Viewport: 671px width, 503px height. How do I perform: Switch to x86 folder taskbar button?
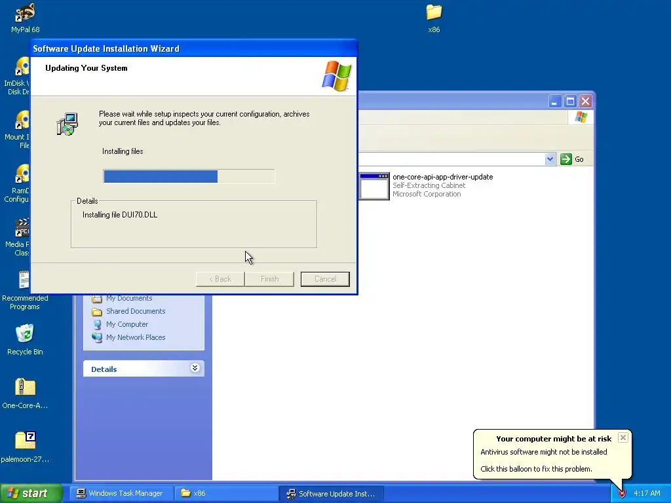coord(226,493)
